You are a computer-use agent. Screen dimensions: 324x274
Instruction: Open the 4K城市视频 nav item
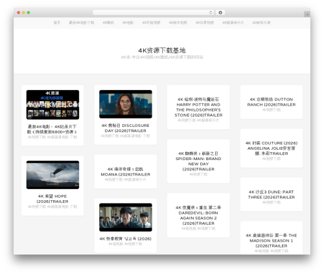[178, 23]
